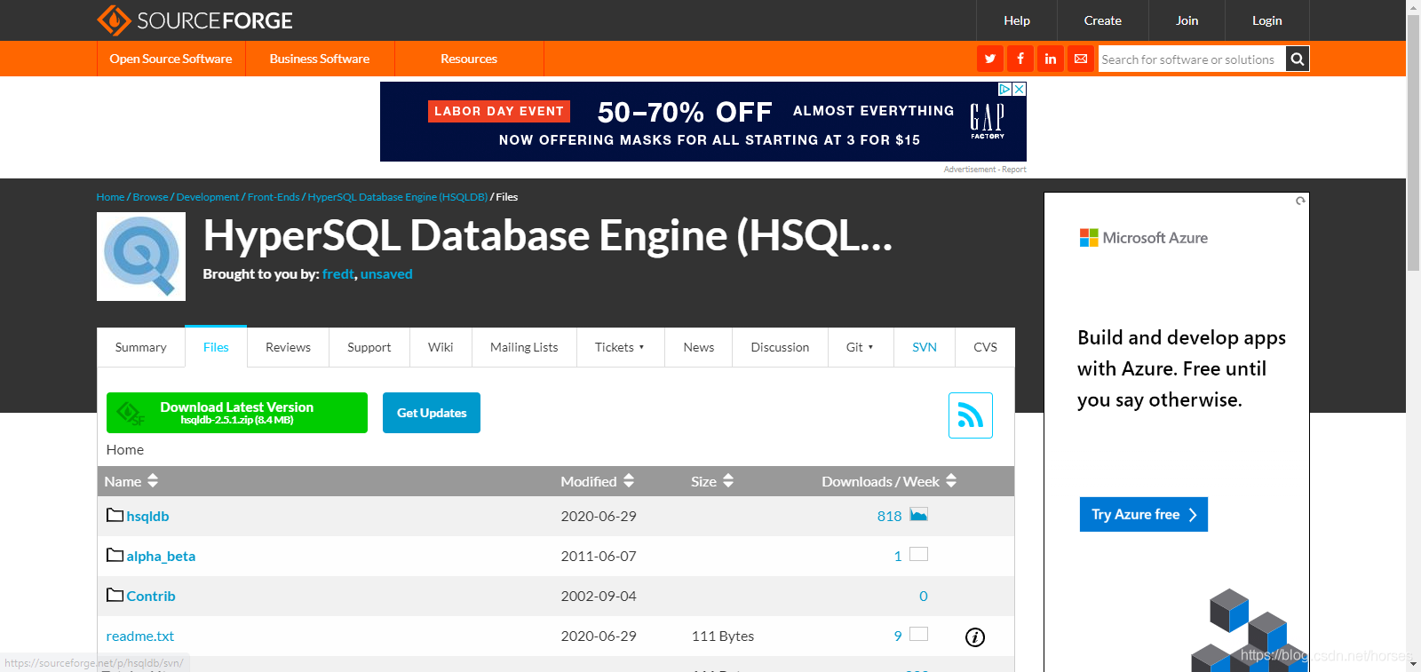Click Download Latest Version button
1421x672 pixels.
click(x=237, y=413)
